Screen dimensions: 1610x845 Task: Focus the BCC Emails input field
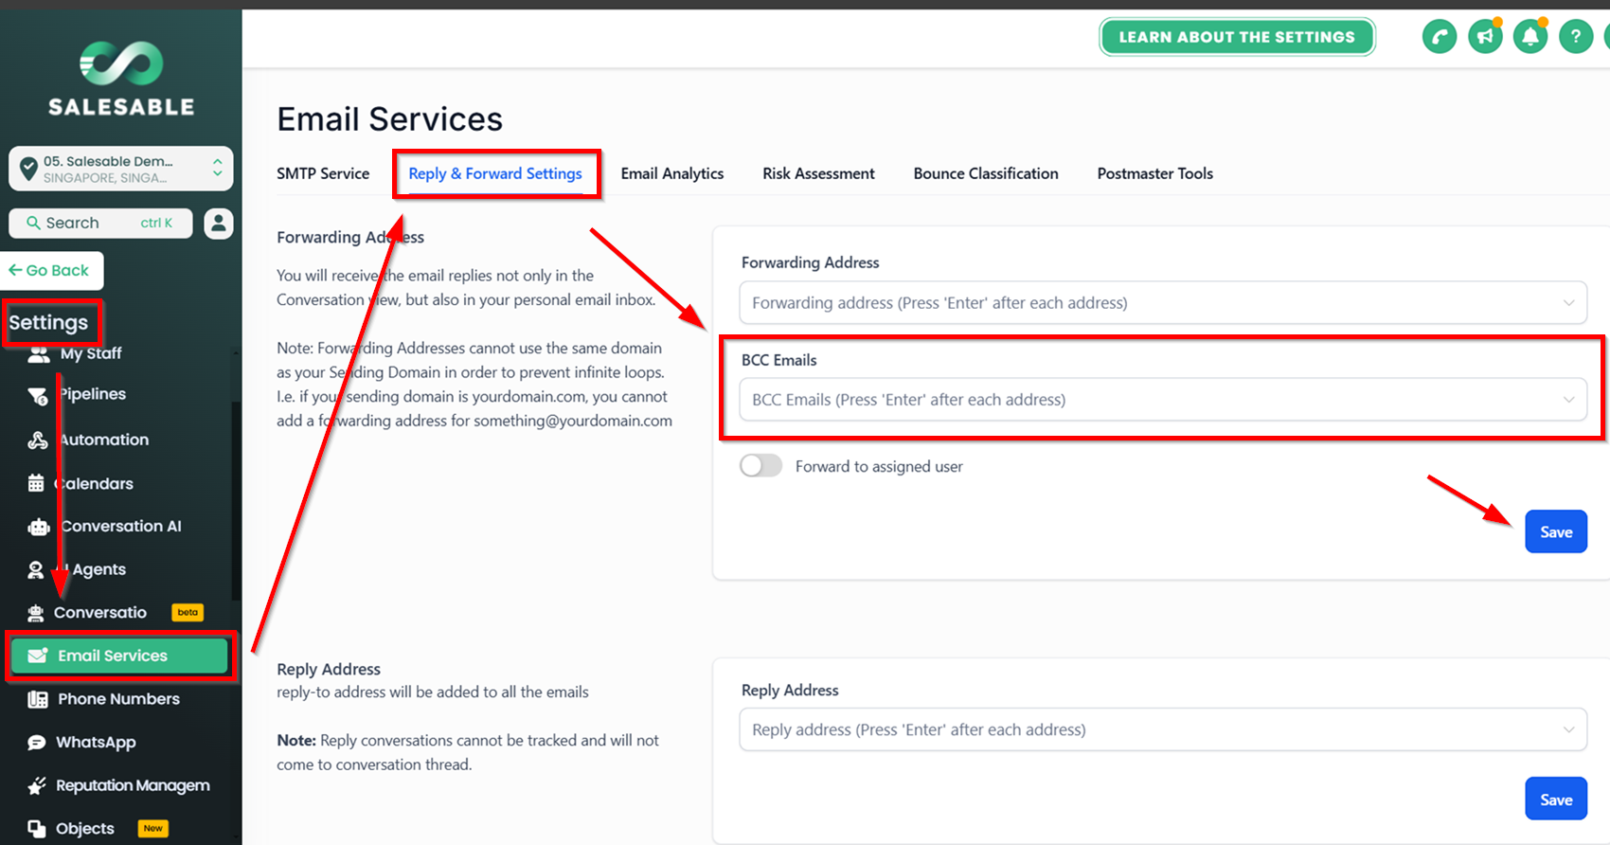pos(1163,400)
